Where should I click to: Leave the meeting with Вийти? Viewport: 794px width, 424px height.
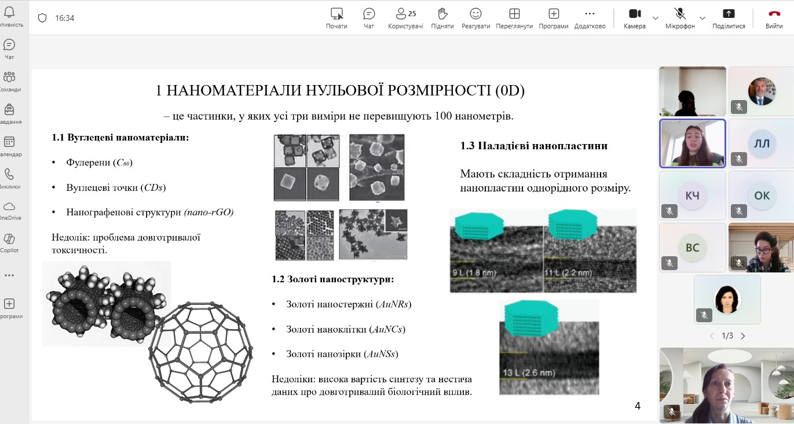coord(774,18)
